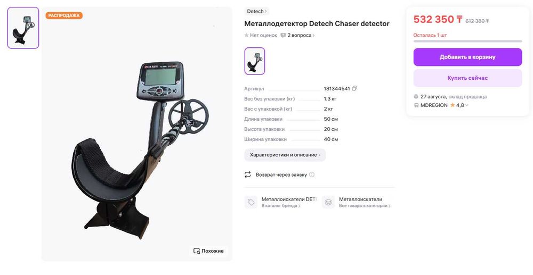This screenshot has width=533, height=275.
Task: Select the product variant thumbnail under title
Action: pyautogui.click(x=255, y=61)
